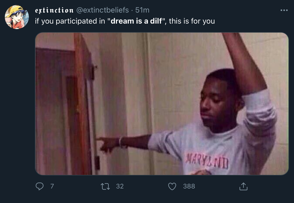Open the attached meme image
294x203 pixels.
(162, 104)
